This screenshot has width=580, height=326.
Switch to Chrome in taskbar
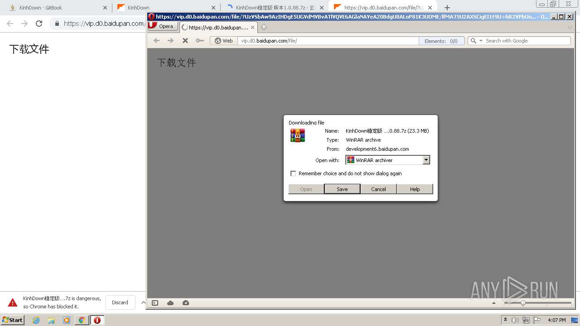[x=82, y=320]
